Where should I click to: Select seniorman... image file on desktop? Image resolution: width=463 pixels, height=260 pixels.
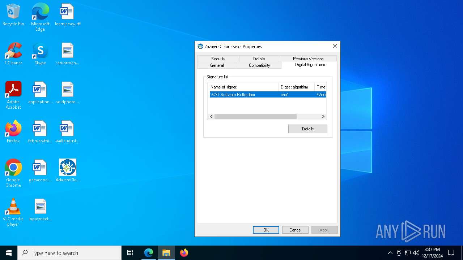(68, 54)
